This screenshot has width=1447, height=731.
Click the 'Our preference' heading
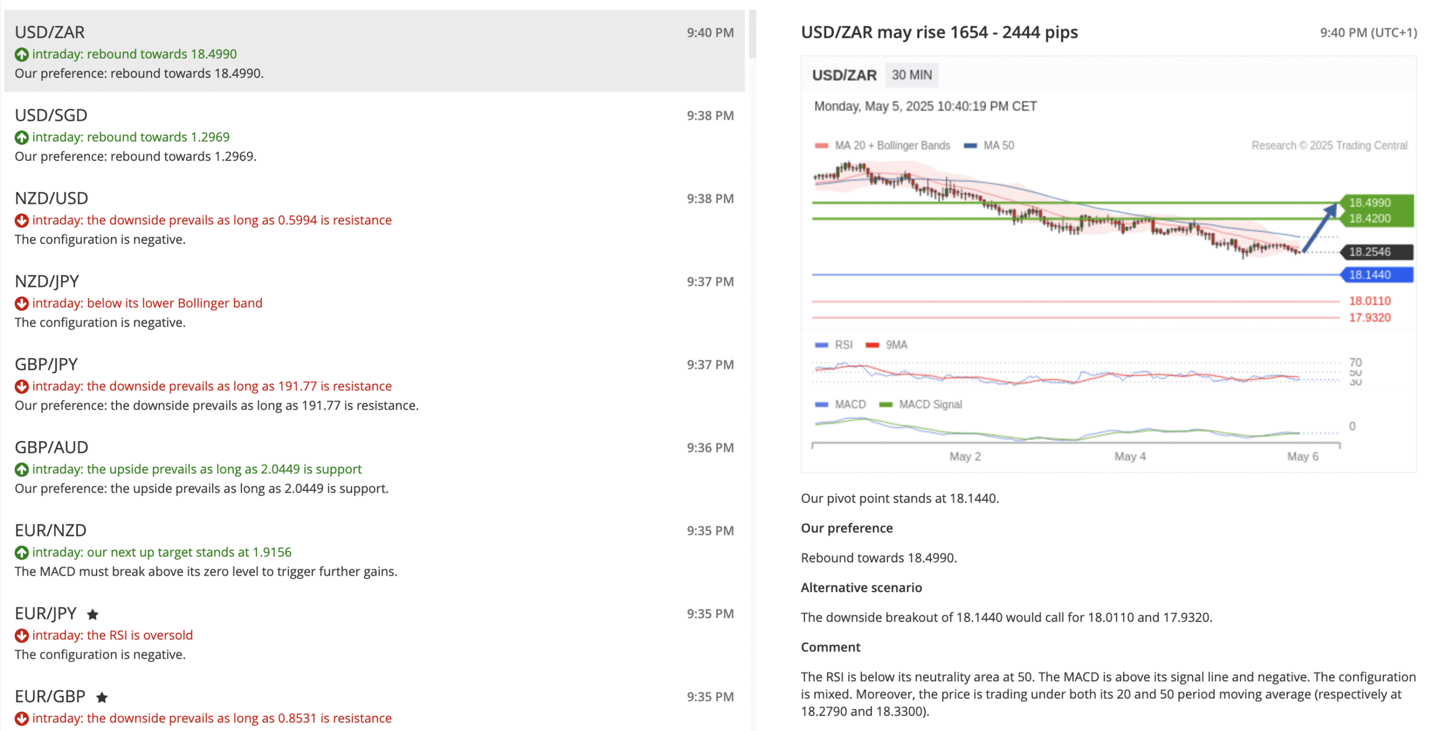[846, 528]
